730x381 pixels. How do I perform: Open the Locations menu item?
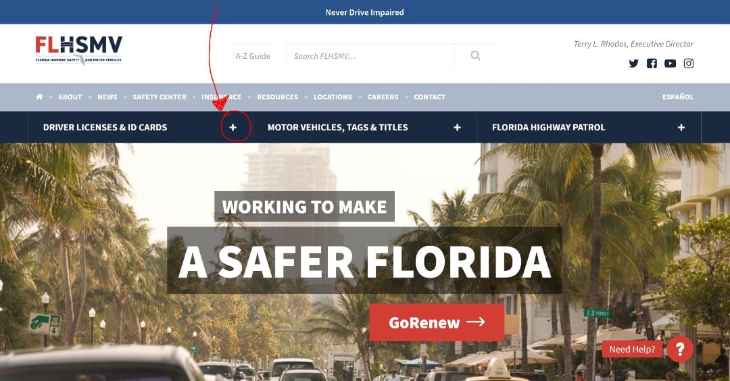(x=333, y=97)
